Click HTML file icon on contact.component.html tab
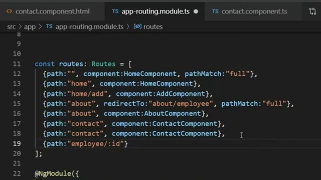The height and width of the screenshot is (180, 321). [x=9, y=11]
